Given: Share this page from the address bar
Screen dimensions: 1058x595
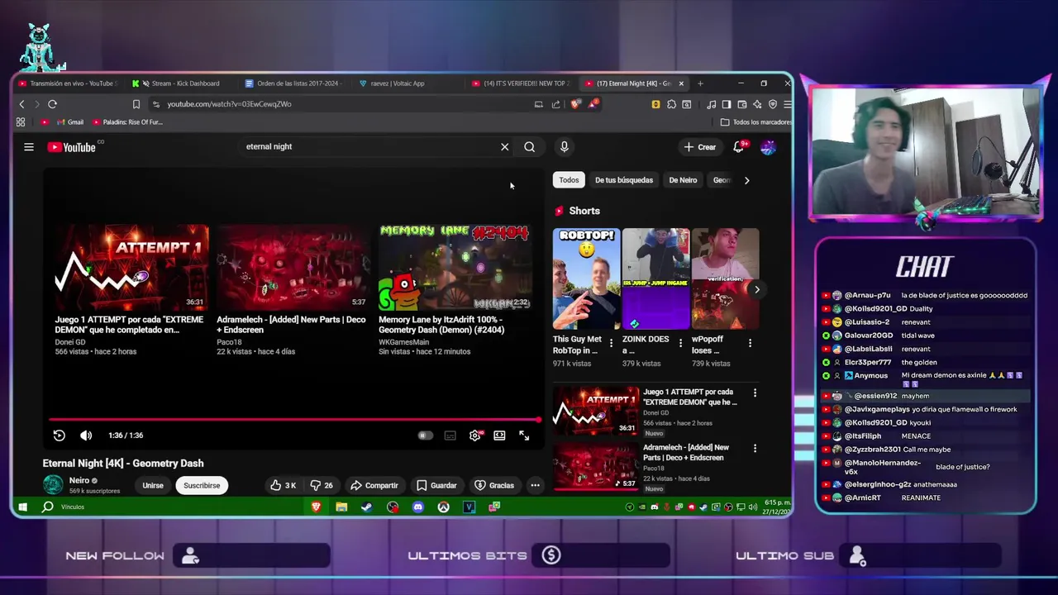Looking at the screenshot, I should [555, 104].
